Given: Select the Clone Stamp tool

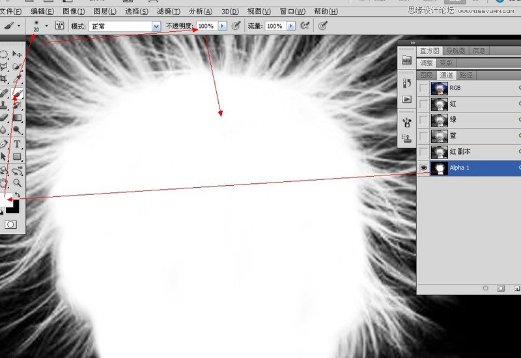Looking at the screenshot, I should point(4,106).
